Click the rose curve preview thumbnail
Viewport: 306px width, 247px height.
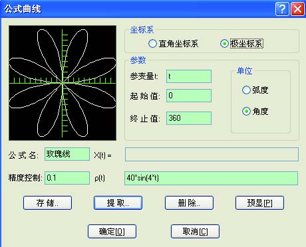(63, 83)
